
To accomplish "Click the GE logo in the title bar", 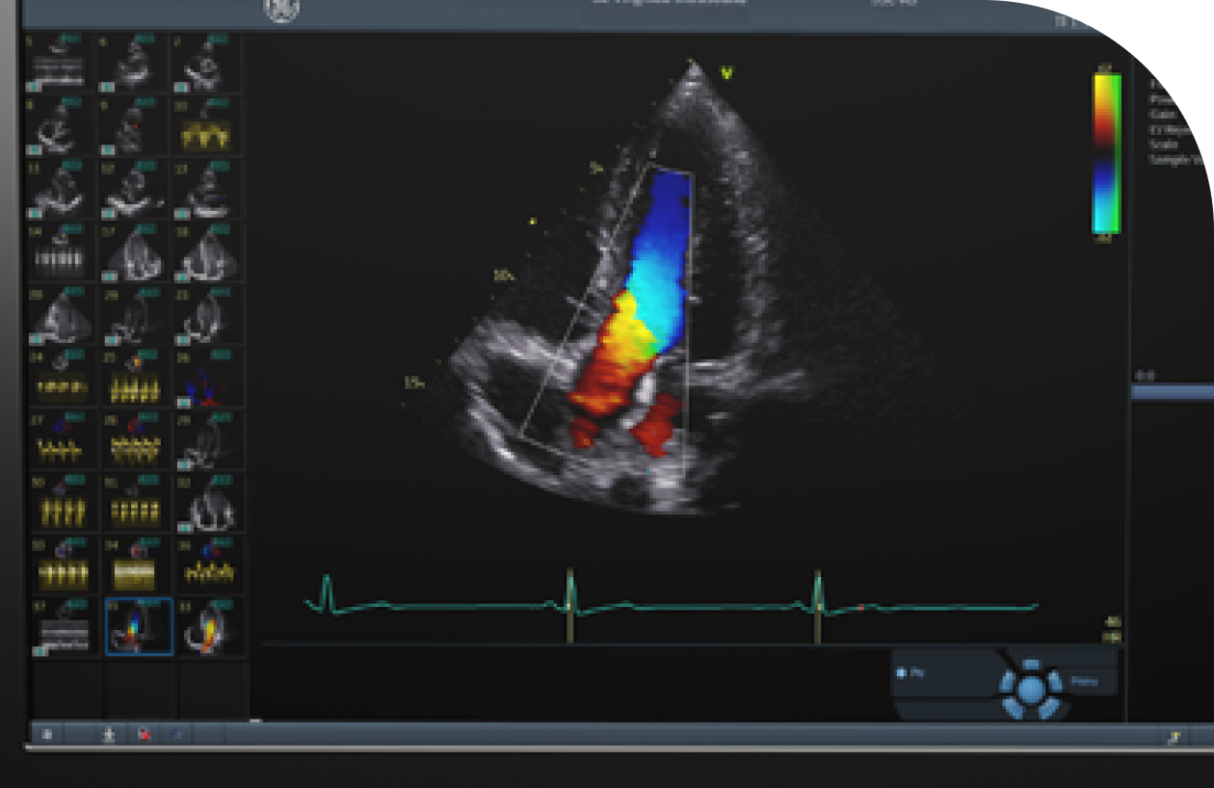I will 281,9.
